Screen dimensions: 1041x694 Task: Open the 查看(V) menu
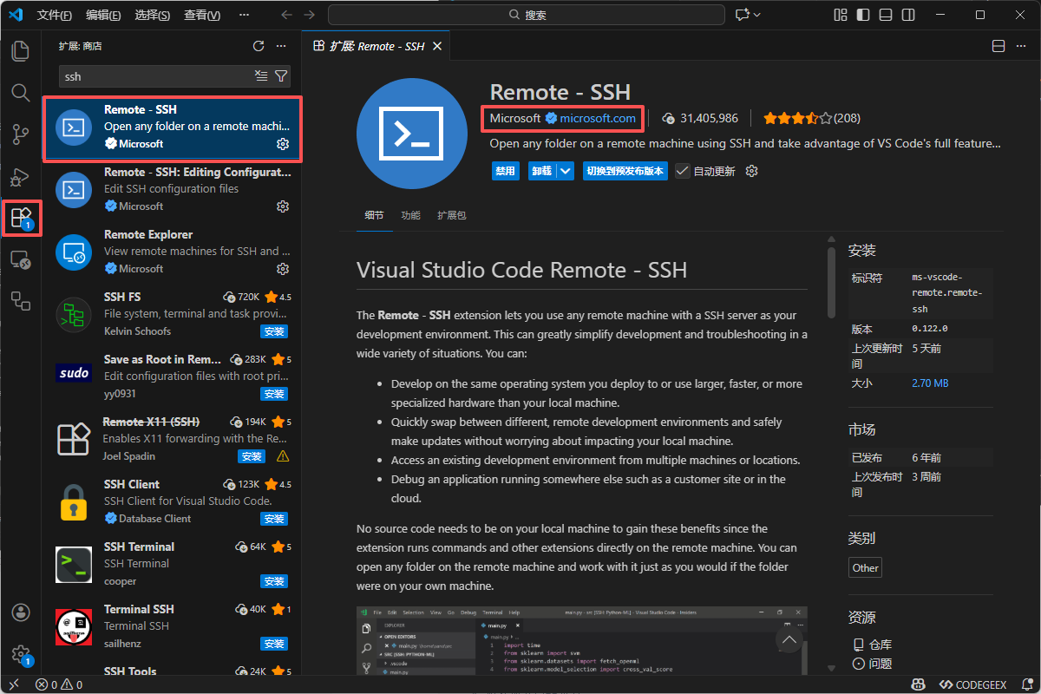[x=202, y=15]
